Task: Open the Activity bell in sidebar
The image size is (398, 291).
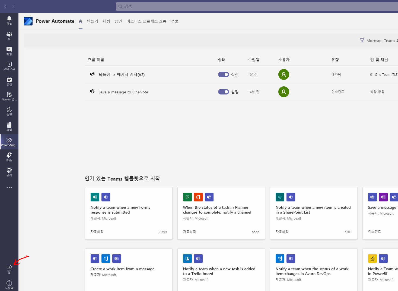Action: pyautogui.click(x=9, y=21)
